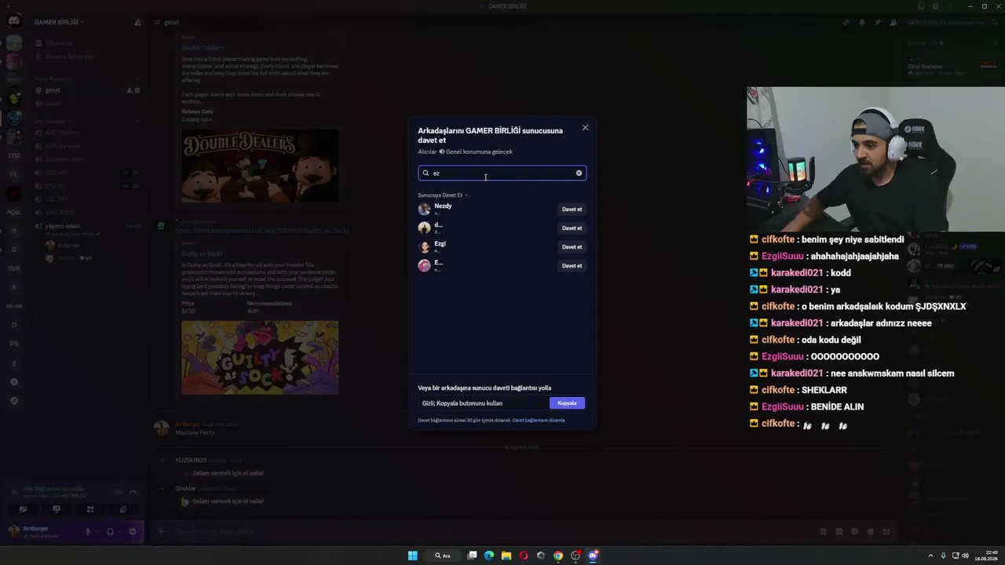Open Nezdy's avatar in invite list
1005x565 pixels.
pos(424,210)
